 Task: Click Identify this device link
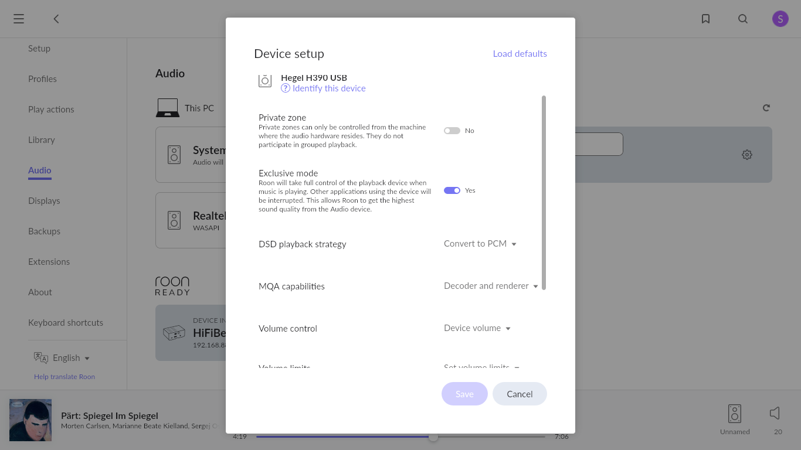pos(329,88)
